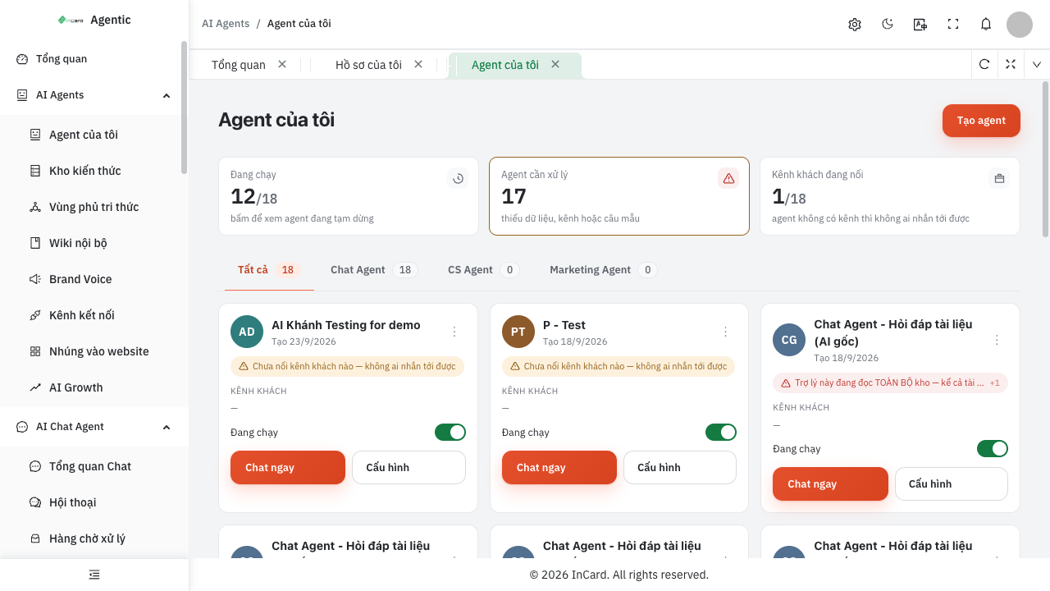Click the AD avatar of AI Khánh Testing
Screen dimensions: 1050x591
247,332
